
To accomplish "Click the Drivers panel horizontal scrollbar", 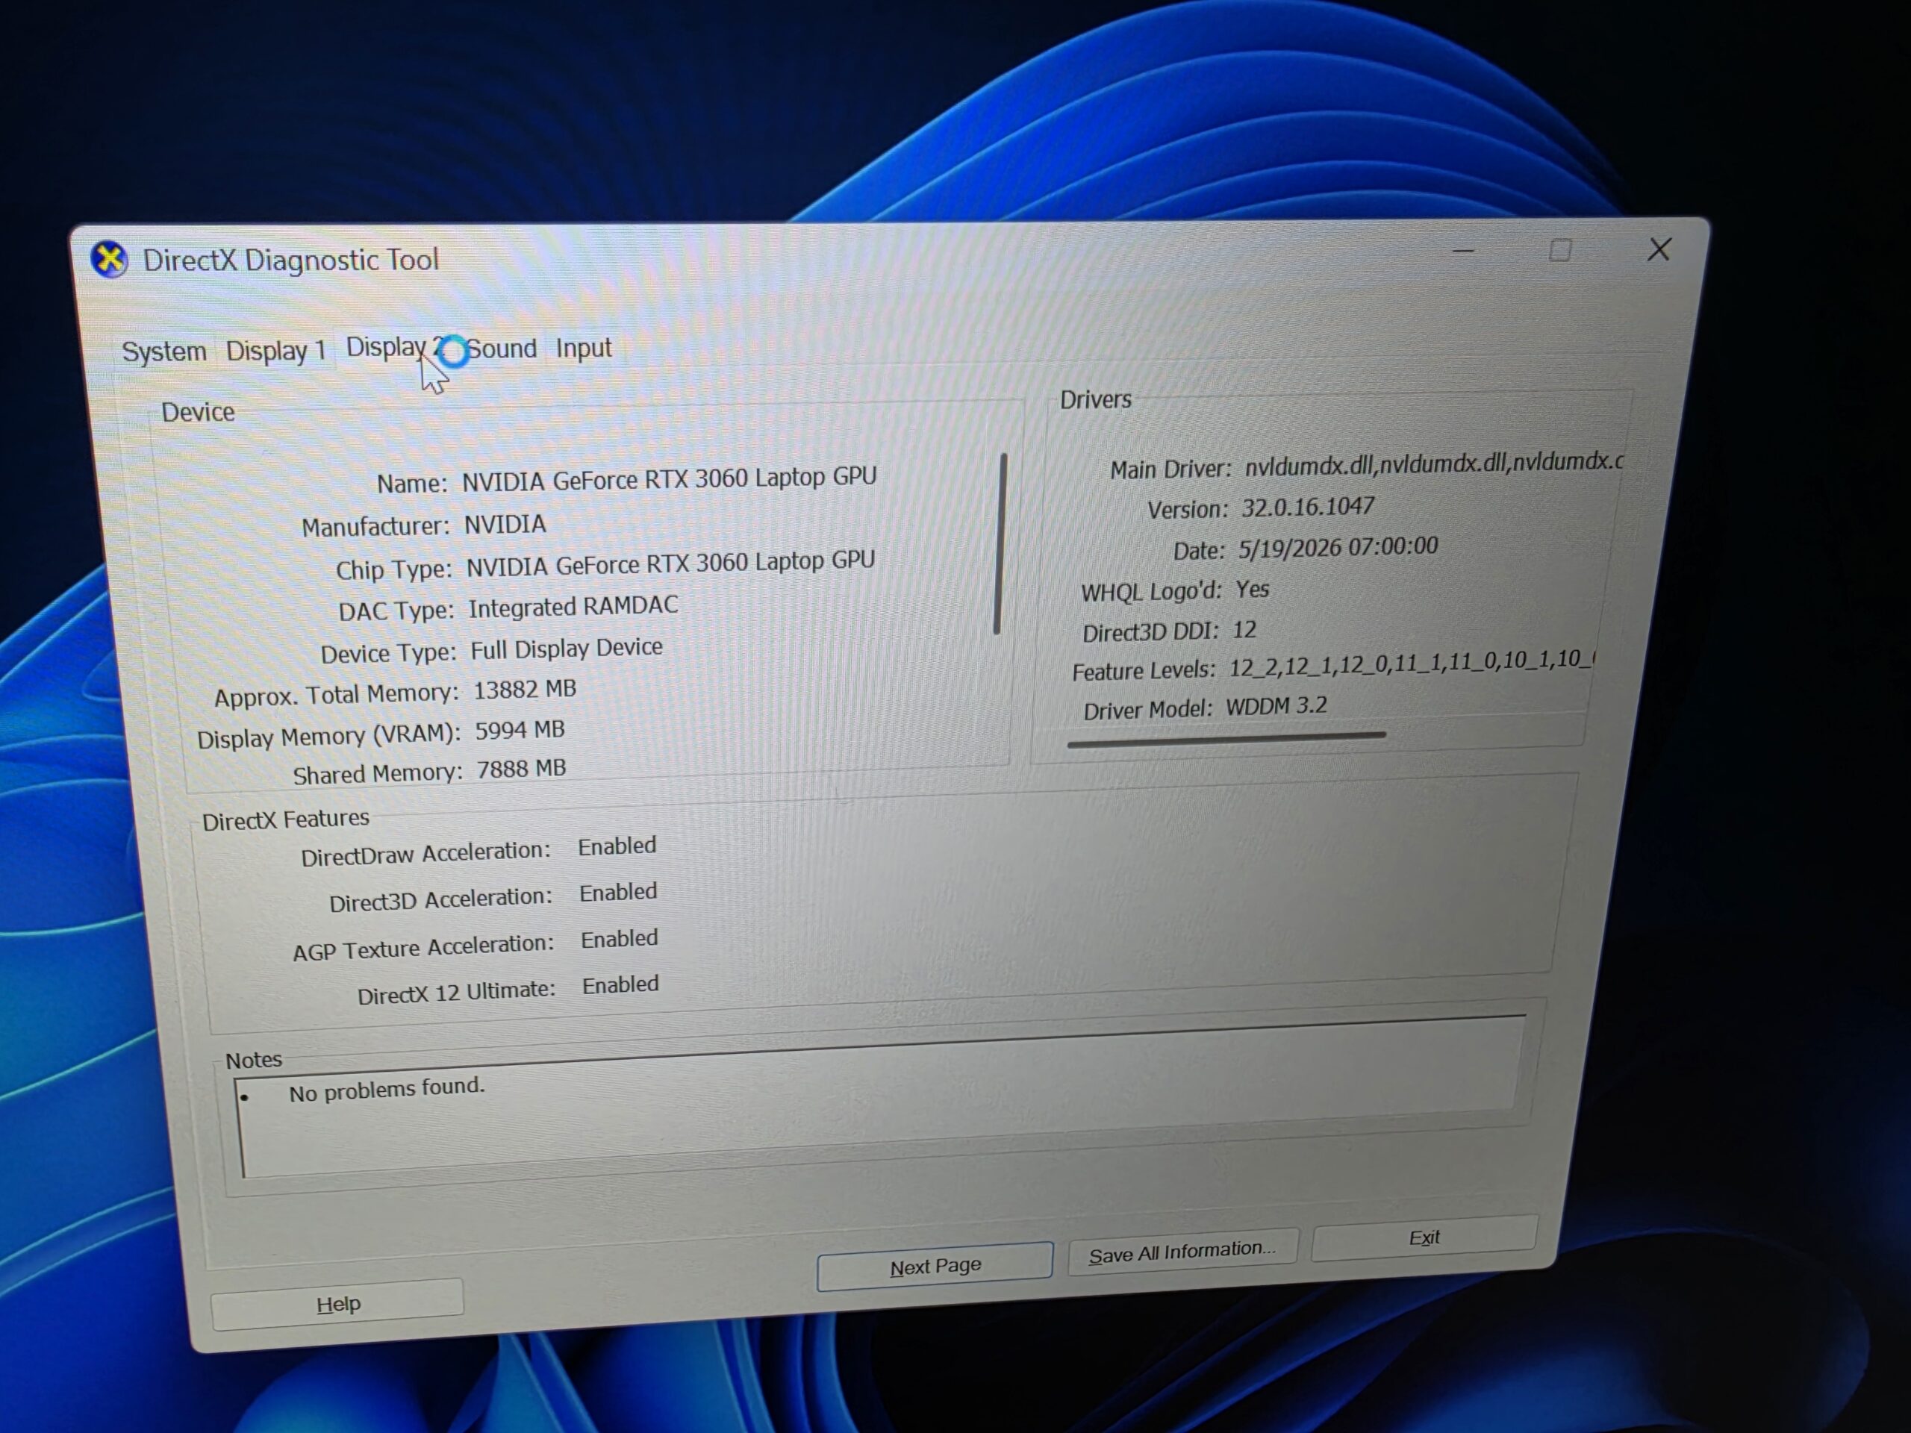I will [1226, 739].
